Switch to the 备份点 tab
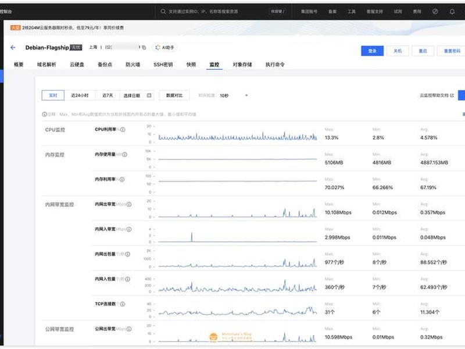 (105, 65)
